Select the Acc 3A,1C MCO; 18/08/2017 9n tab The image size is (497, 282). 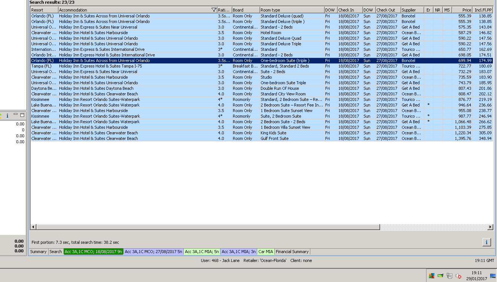[x=93, y=252]
